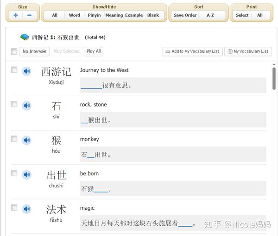Click Save Order in Sort group
Screen dimensions: 278x236
click(185, 15)
